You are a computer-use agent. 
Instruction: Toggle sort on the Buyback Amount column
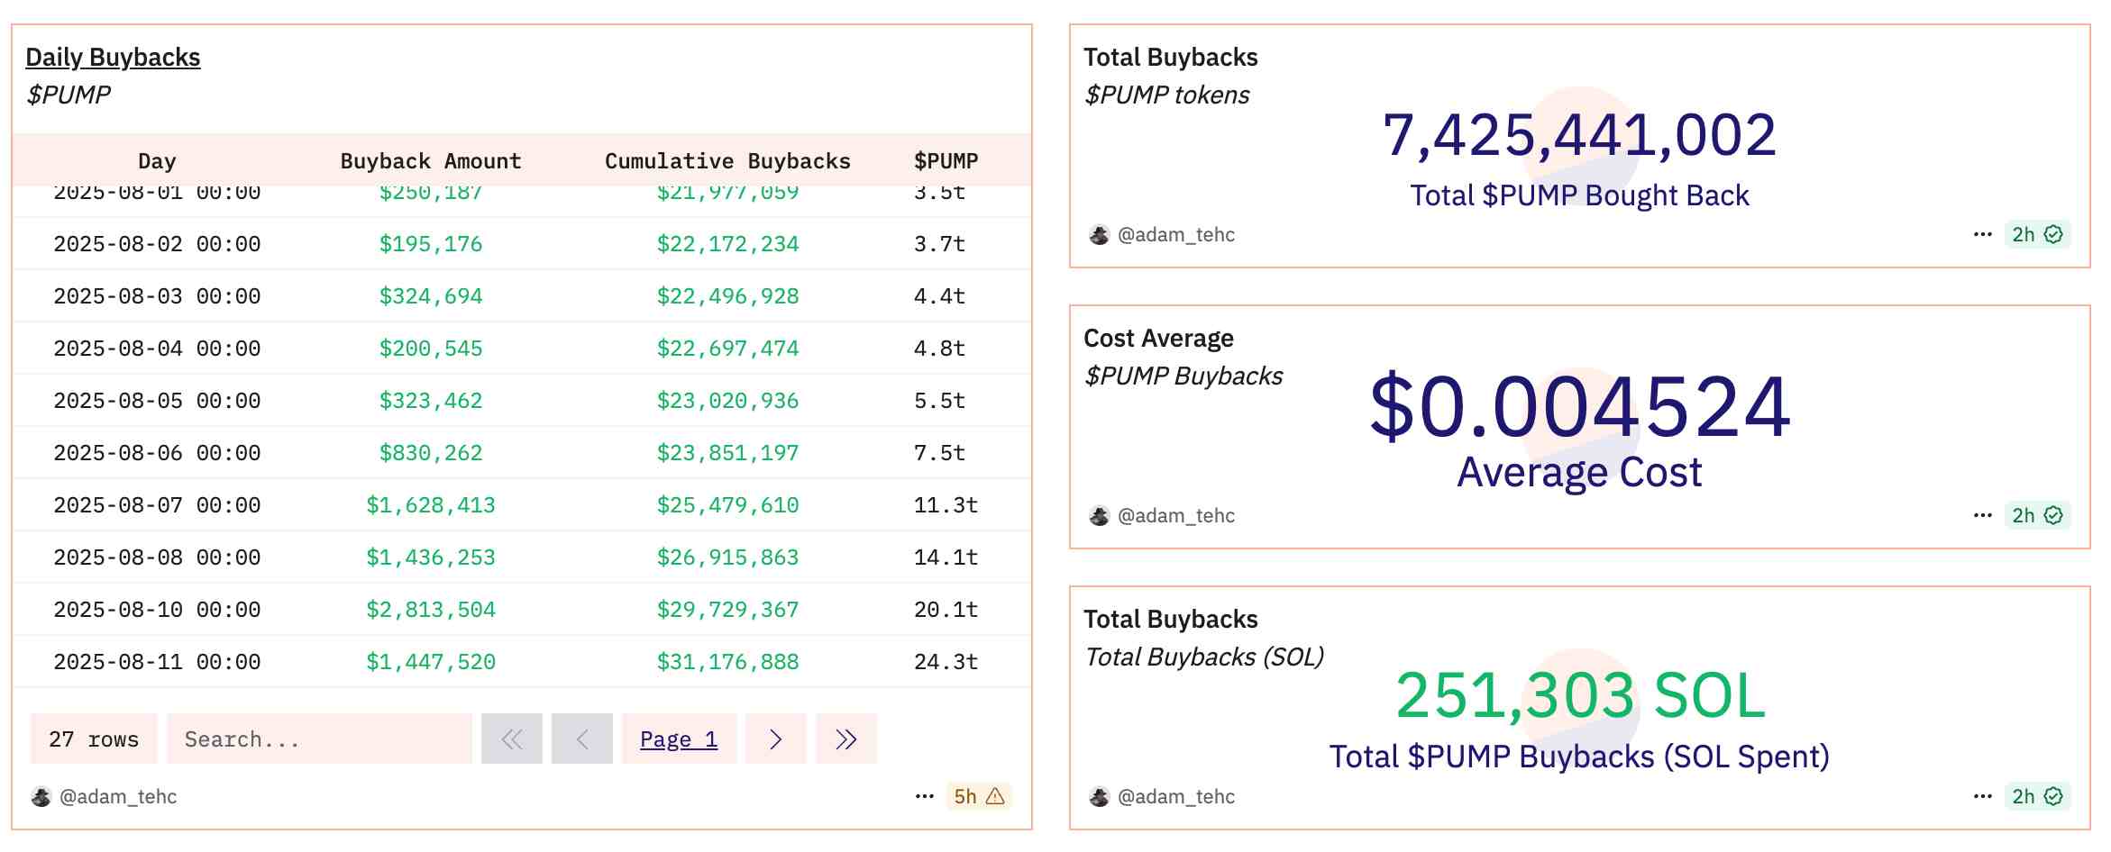[x=430, y=160]
